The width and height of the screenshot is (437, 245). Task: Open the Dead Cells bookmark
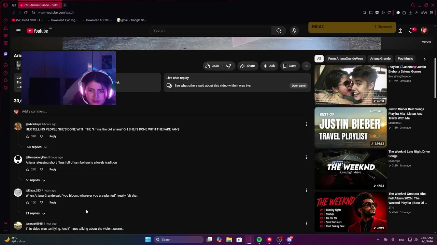coord(27,20)
